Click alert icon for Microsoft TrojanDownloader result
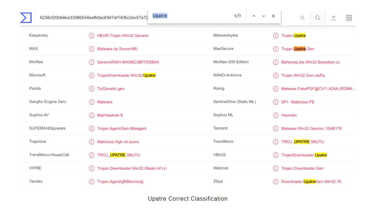This screenshot has height=212, width=378. (x=92, y=75)
